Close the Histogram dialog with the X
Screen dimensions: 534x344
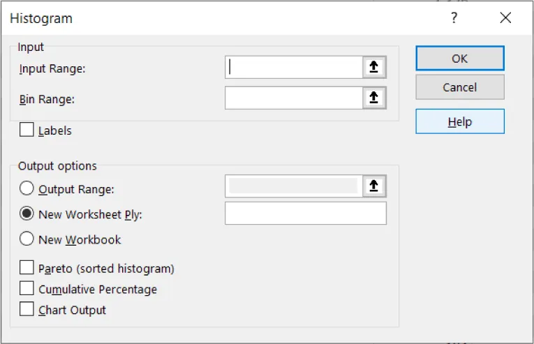click(x=505, y=18)
